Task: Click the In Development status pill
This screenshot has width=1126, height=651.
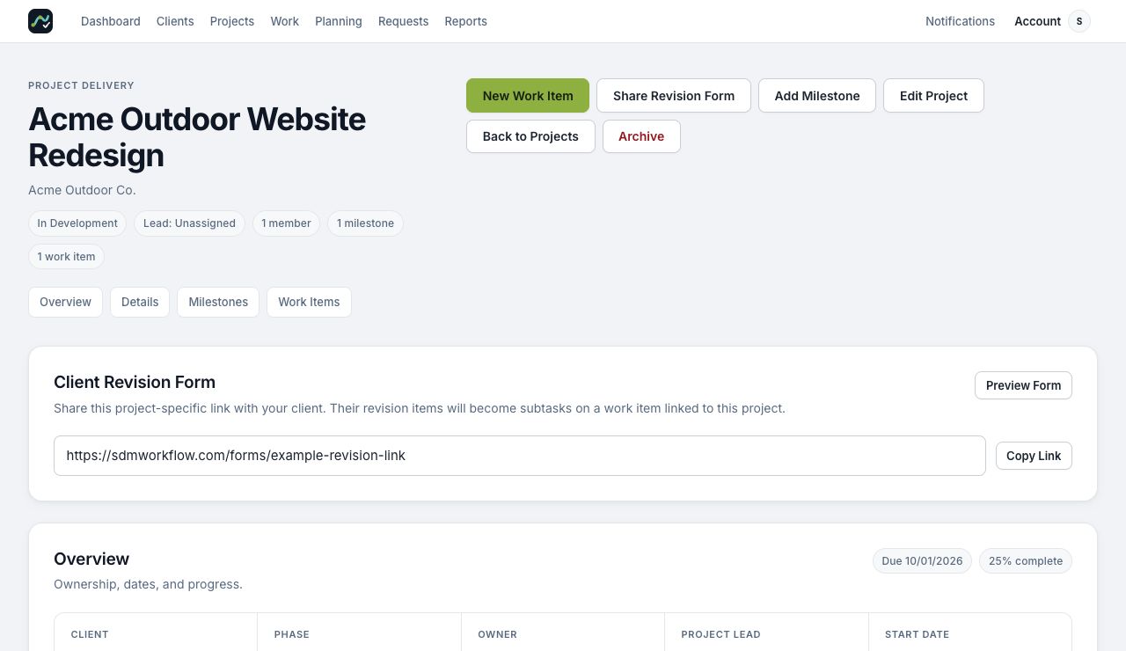Action: point(77,223)
